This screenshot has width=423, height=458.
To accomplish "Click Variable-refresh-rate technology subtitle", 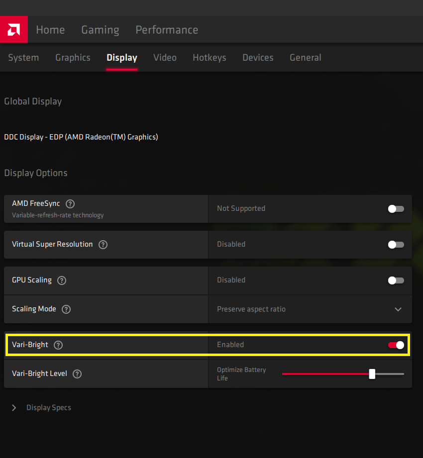I will 58,215.
